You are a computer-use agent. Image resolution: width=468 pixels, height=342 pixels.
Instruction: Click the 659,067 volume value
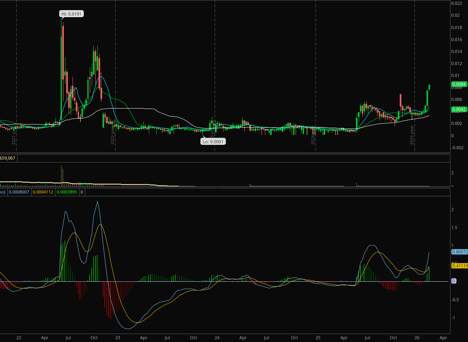(x=8, y=158)
